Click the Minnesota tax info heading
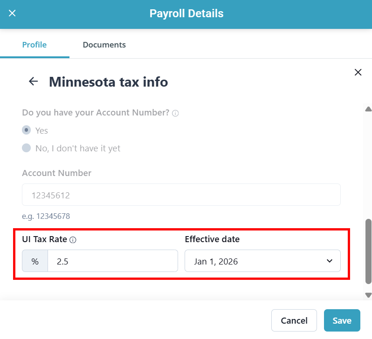Viewport: 372px width, 339px height. tap(108, 82)
